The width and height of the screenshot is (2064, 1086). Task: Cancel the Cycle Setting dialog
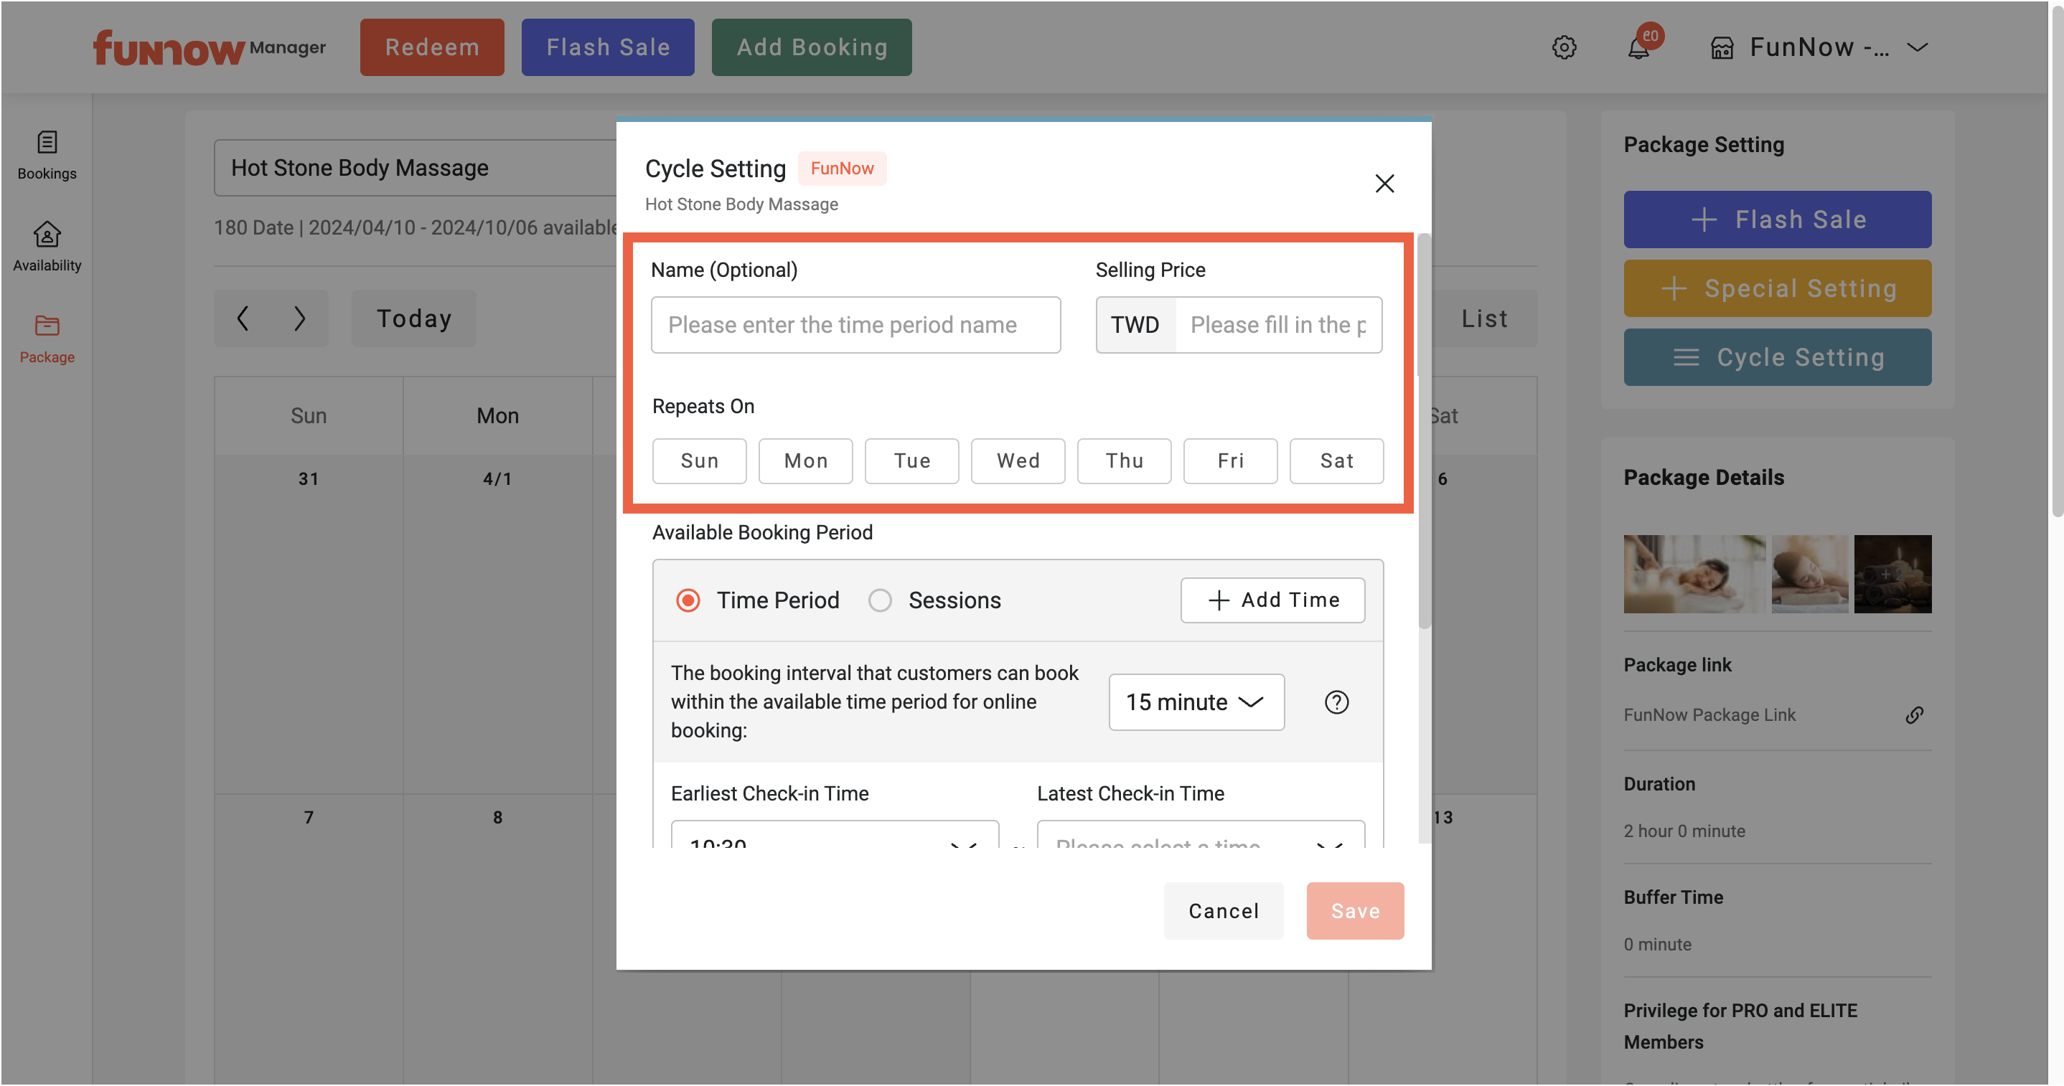[1223, 910]
